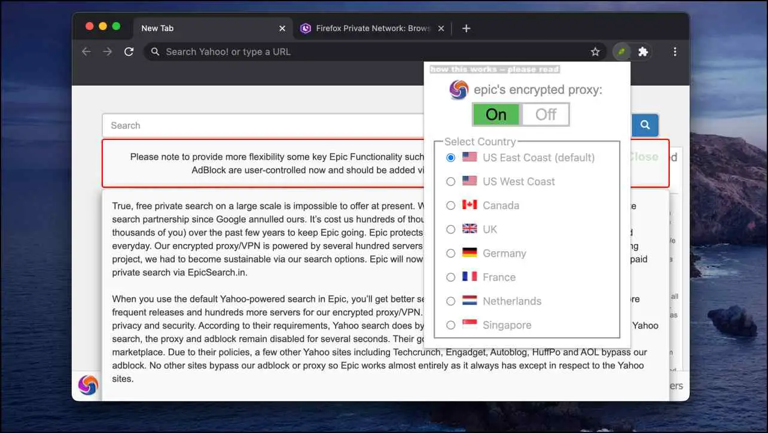Bookmark page with the star icon

[x=595, y=52]
